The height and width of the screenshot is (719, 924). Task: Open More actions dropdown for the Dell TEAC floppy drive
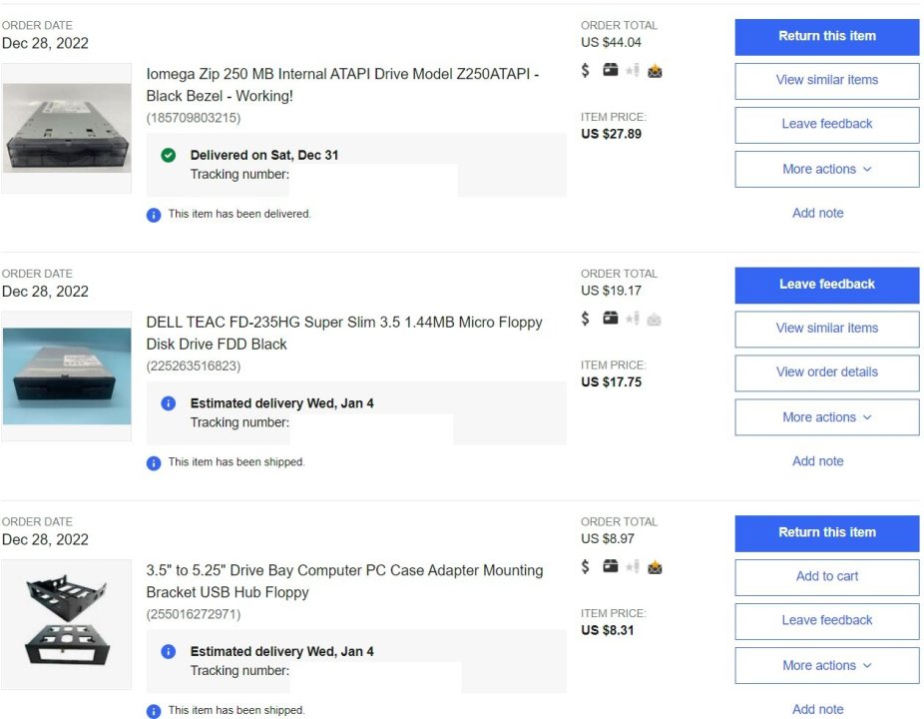pos(826,417)
